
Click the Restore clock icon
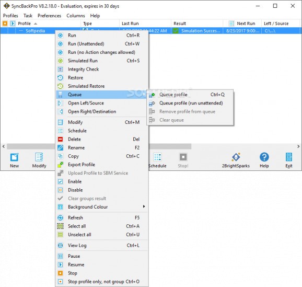[60, 78]
